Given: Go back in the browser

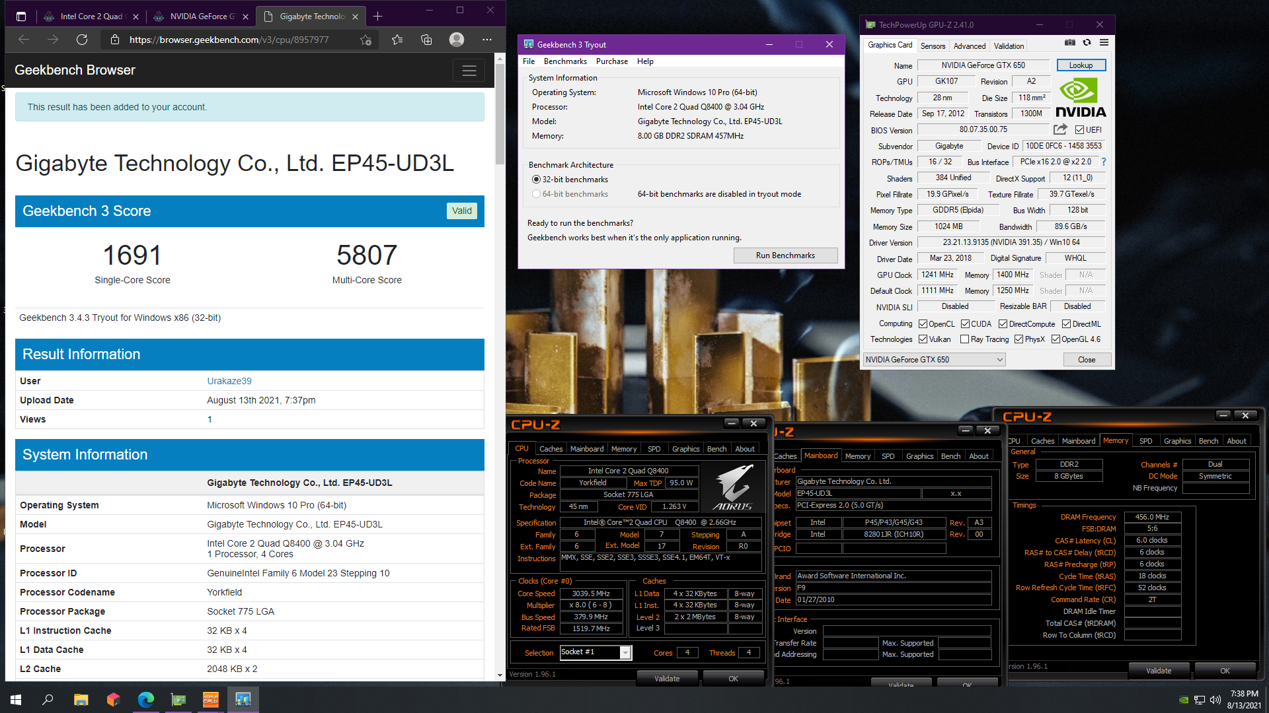Looking at the screenshot, I should pos(24,40).
